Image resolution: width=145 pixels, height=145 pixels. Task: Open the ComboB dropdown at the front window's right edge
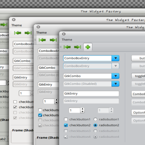click(138, 94)
